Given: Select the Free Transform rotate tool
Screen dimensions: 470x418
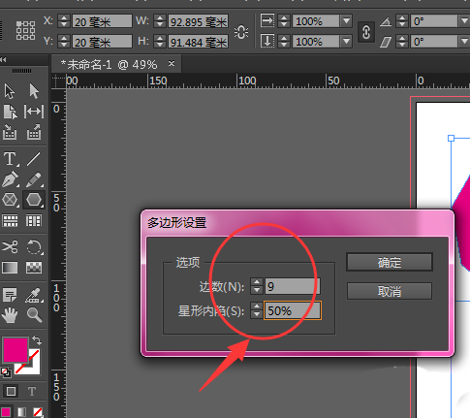Looking at the screenshot, I should coord(34,247).
